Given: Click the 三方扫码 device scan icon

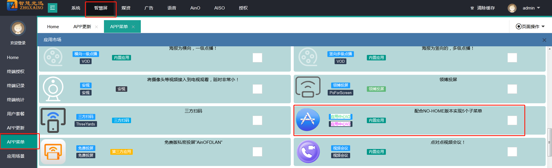Looking at the screenshot, I should pos(53,120).
